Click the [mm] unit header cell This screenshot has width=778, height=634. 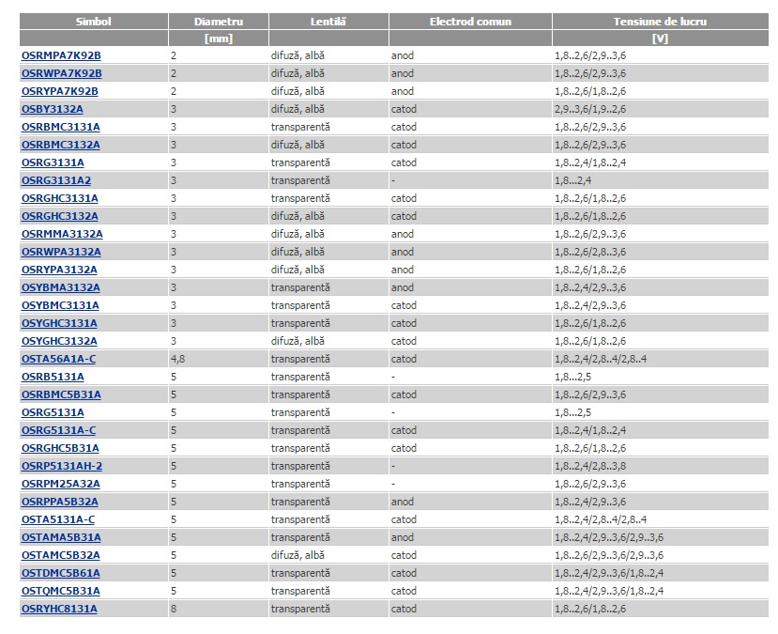219,39
